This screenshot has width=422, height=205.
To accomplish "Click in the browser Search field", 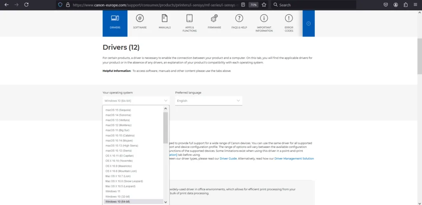I will (313, 5).
